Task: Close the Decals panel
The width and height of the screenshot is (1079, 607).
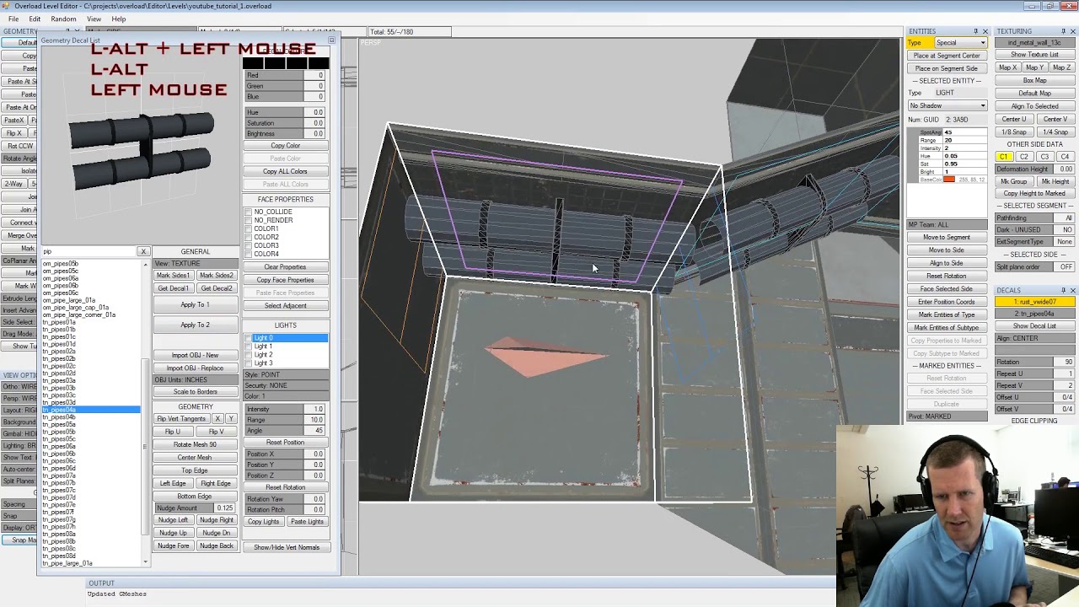Action: coord(1072,291)
